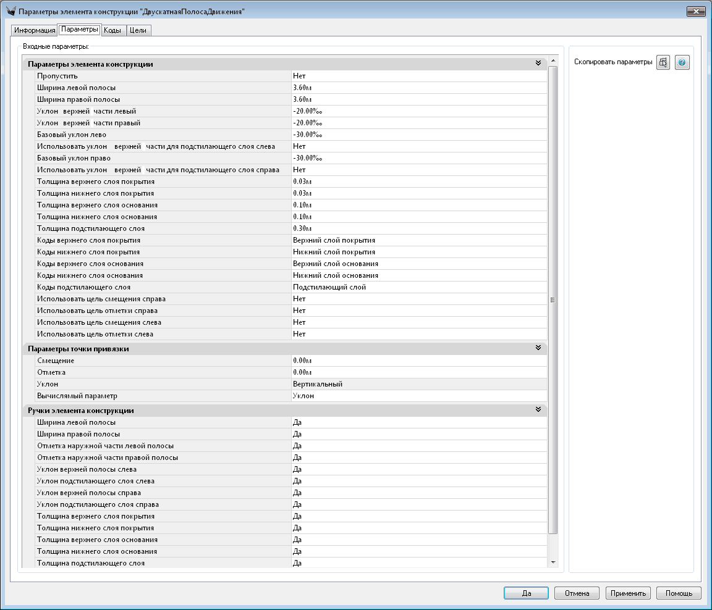Click the Помощь button
712x610 pixels.
click(x=679, y=593)
